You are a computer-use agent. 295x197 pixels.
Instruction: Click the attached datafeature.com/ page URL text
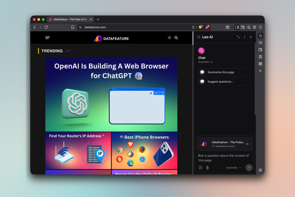225,146
